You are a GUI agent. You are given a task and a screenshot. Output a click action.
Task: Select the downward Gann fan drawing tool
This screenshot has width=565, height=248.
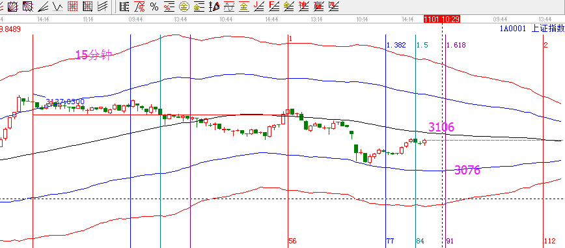pyautogui.click(x=27, y=6)
